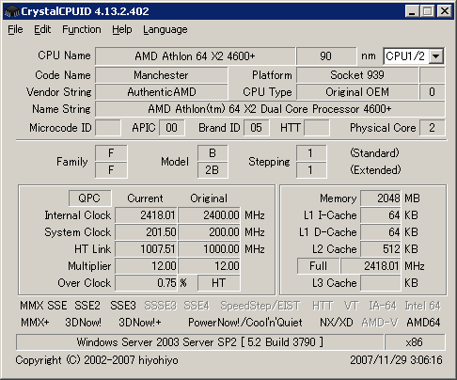Image resolution: width=457 pixels, height=380 pixels.
Task: Click the HT overclock mode button
Action: [219, 283]
